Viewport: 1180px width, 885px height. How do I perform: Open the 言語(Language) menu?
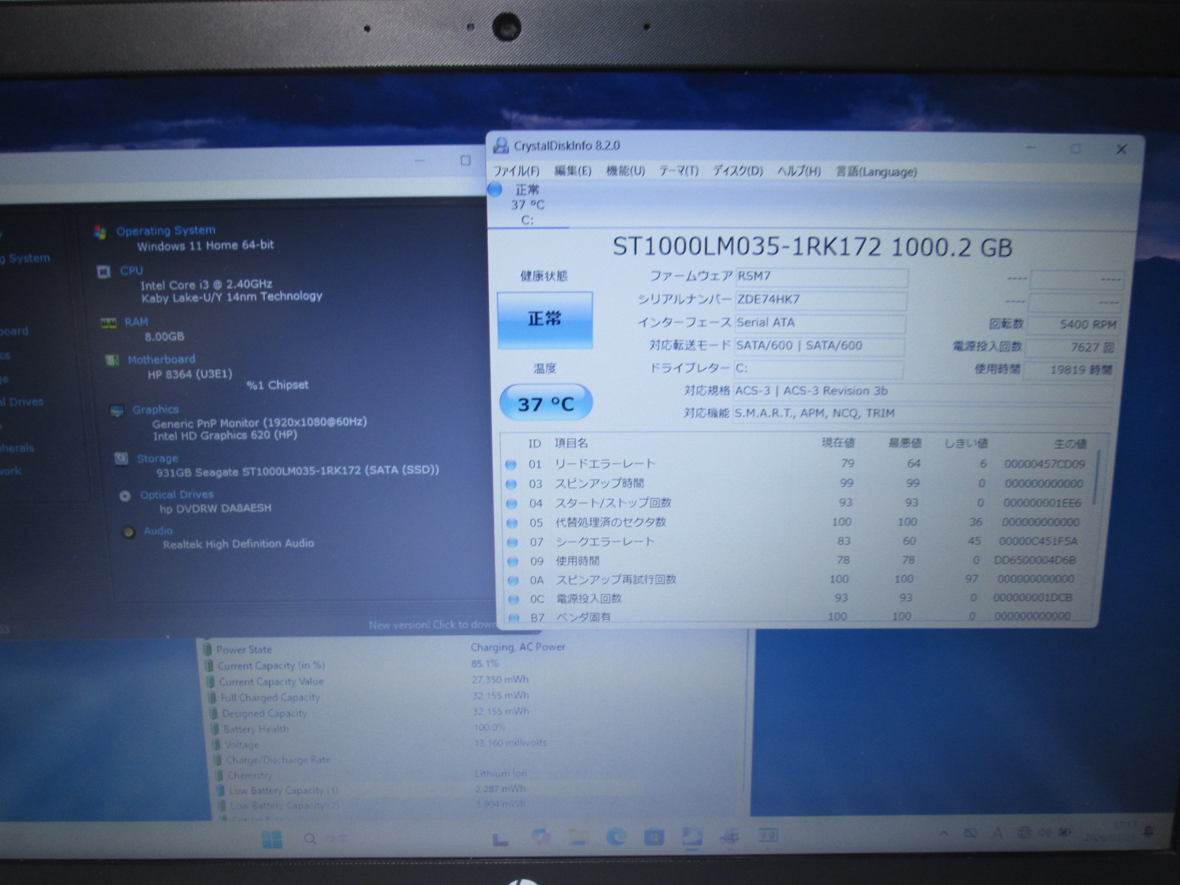pyautogui.click(x=875, y=172)
